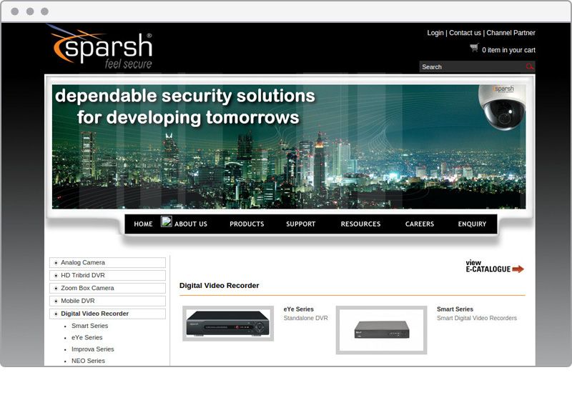Collapse the Digital Video Recorder category
Image resolution: width=572 pixels, height=400 pixels.
pos(107,314)
